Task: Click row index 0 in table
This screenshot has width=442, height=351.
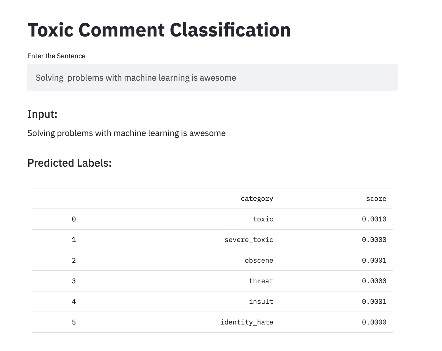Action: (x=74, y=219)
